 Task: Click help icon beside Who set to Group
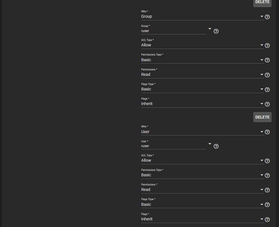click(x=267, y=17)
